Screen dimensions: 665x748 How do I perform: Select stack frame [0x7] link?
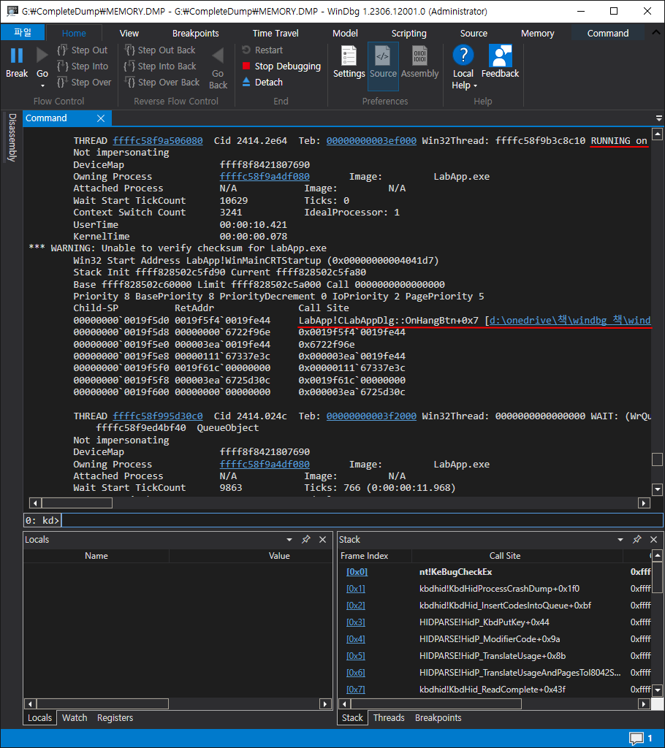[x=356, y=690]
